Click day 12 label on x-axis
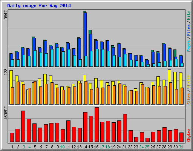This screenshot has height=151, width=193. [74, 147]
